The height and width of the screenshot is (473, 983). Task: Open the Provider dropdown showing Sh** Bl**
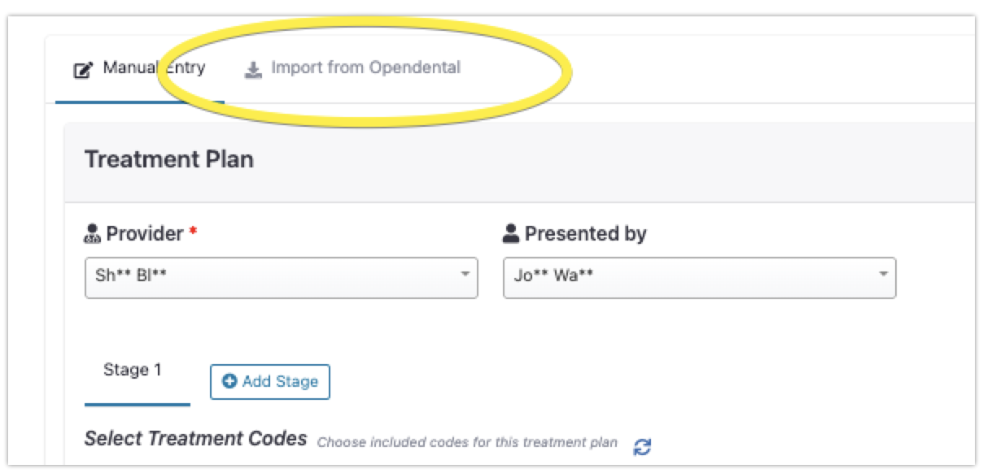[282, 278]
